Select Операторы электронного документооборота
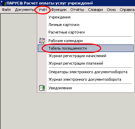This screenshot has width=135, height=129. [x=86, y=72]
